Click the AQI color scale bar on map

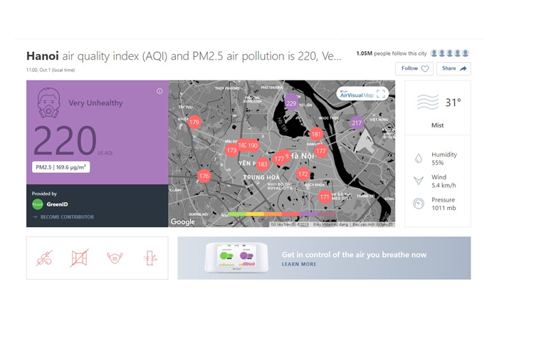coord(281,214)
